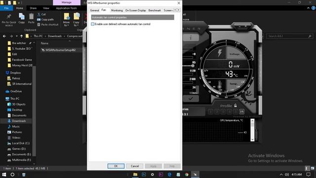Minimize the Afterburner skin window

tap(239, 26)
